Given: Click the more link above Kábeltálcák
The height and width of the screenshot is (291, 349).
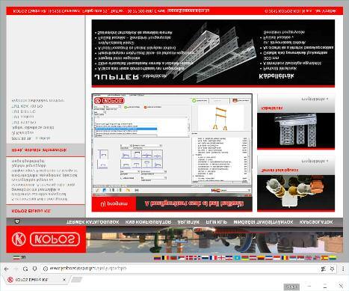Looking at the screenshot, I should pos(315,99).
